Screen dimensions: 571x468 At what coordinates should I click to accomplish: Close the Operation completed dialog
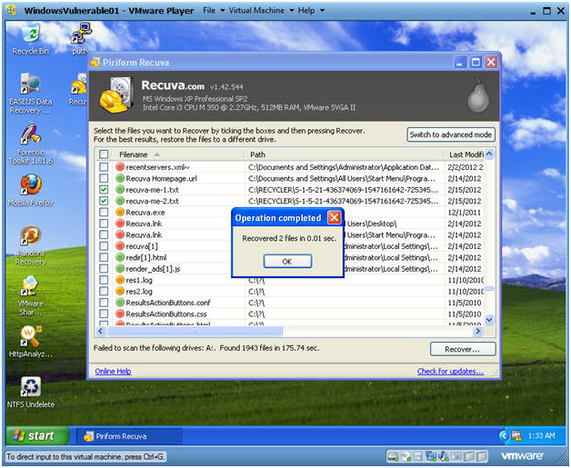coord(334,217)
